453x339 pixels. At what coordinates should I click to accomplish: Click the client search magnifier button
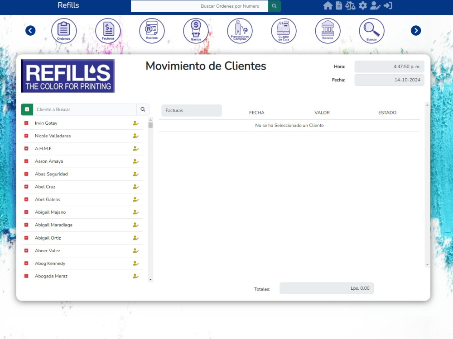pyautogui.click(x=143, y=109)
